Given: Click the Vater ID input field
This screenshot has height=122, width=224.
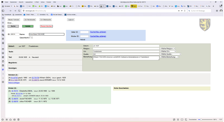Looking at the screenshot, I should click(84, 32).
